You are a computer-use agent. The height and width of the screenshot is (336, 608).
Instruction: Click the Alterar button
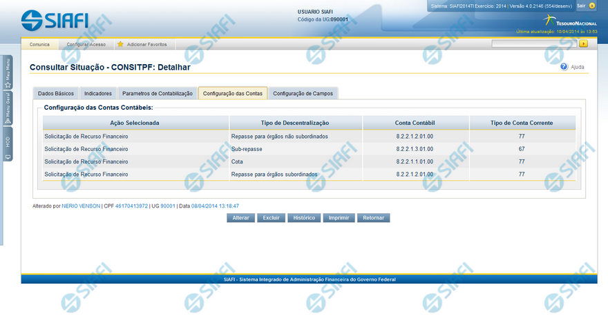coord(241,217)
